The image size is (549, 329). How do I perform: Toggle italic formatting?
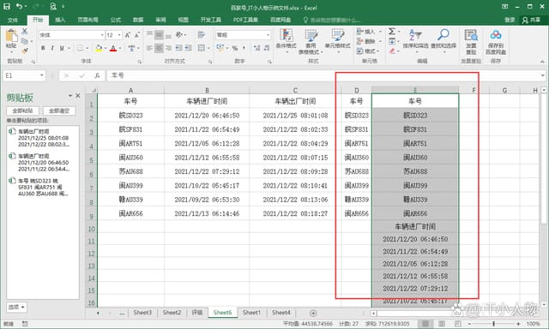[52, 48]
